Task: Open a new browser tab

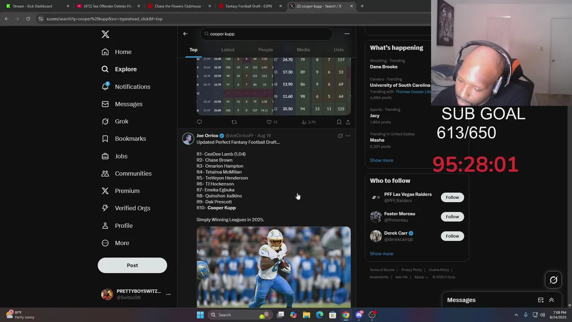Action: click(x=362, y=6)
